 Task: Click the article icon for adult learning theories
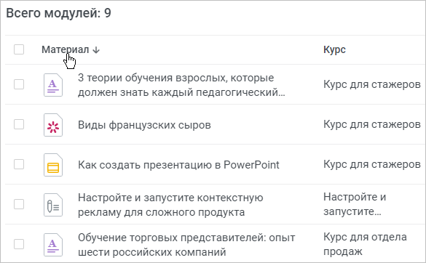53,85
